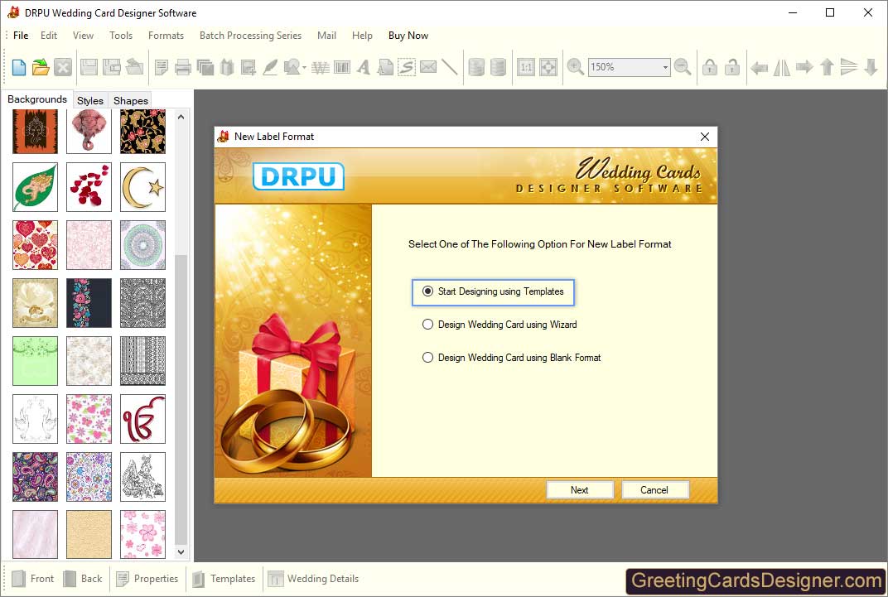The width and height of the screenshot is (888, 597).
Task: Click the flip vertical triangles icon
Action: coord(849,67)
